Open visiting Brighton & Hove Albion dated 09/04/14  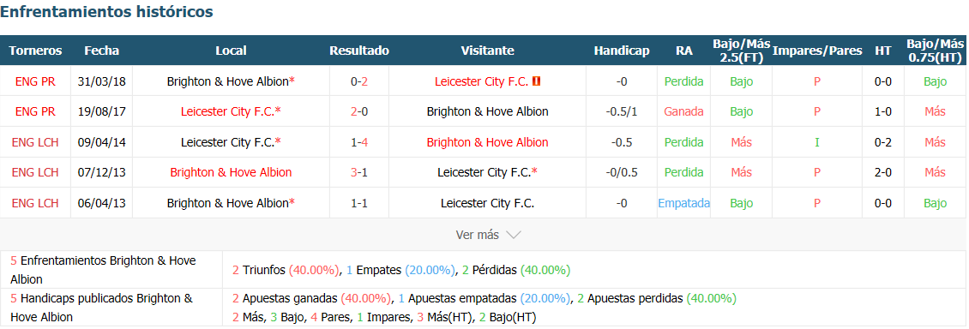pyautogui.click(x=488, y=142)
